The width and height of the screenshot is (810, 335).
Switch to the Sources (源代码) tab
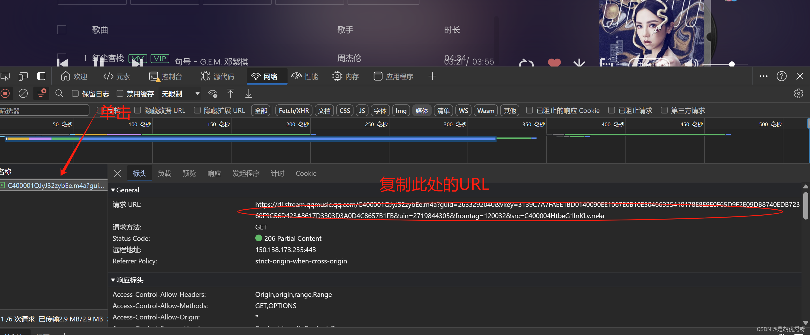[217, 76]
